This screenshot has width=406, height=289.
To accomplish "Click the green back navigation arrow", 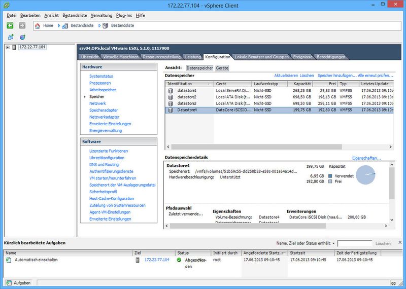I will [10, 25].
